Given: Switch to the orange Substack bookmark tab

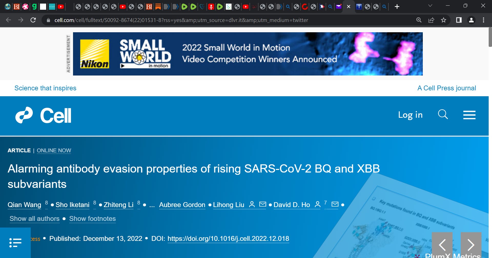Looking at the screenshot, I should [158, 7].
